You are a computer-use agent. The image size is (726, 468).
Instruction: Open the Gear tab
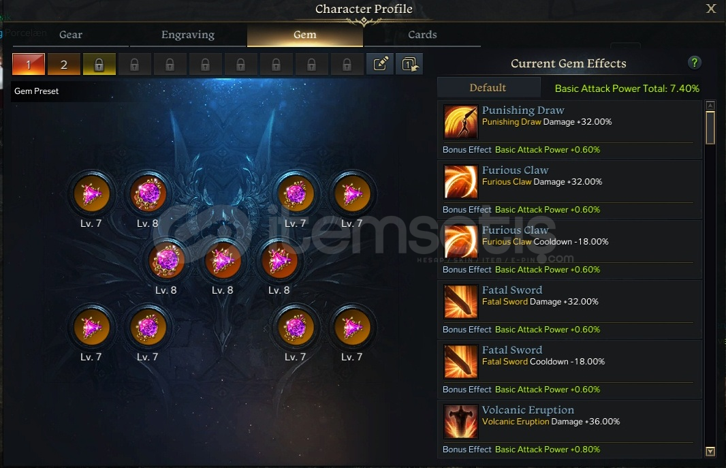pyautogui.click(x=70, y=35)
